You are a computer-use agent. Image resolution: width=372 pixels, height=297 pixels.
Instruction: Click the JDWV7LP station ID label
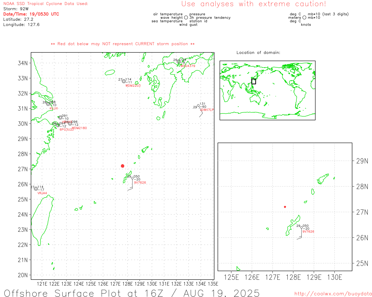207,110
